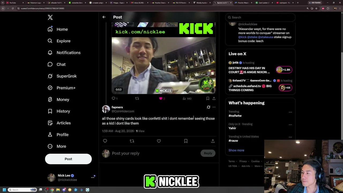Show more trends
The width and height of the screenshot is (343, 193).
[236, 150]
